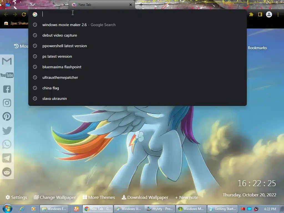
Task: Click the date Thursday, October 20, 2022
Action: 249,195
